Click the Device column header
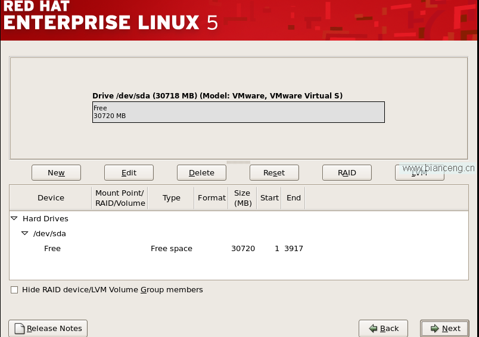This screenshot has height=337, width=479. (51, 198)
